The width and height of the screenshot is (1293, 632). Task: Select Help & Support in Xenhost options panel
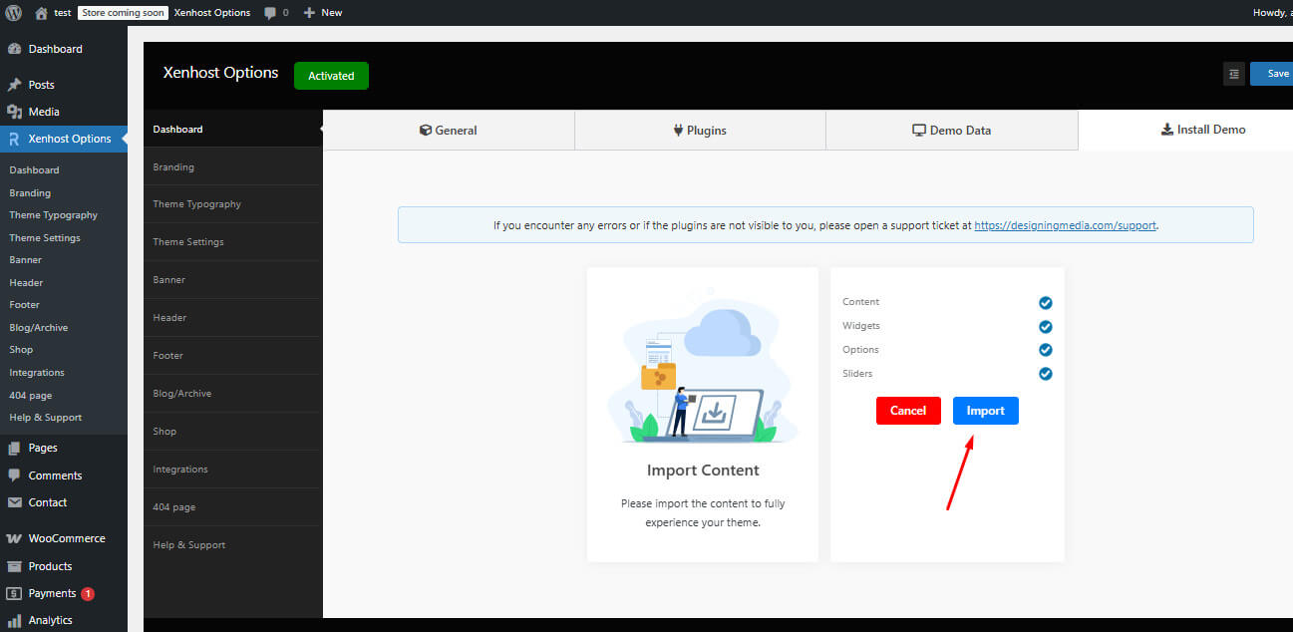coord(233,545)
